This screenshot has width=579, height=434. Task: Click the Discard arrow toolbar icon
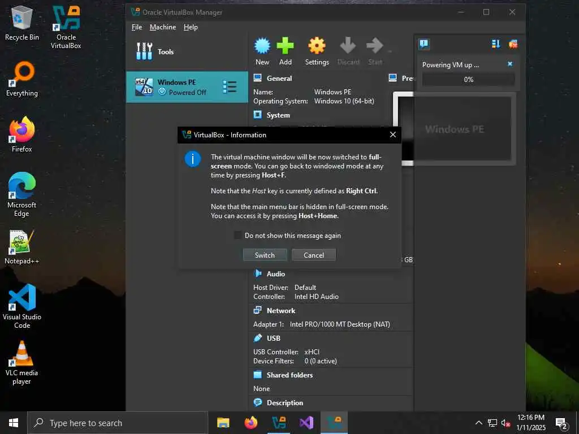click(348, 46)
